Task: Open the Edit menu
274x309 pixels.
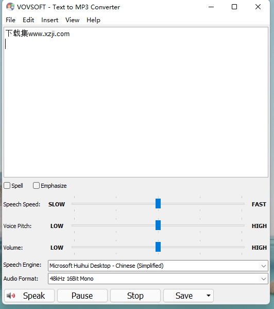Action: click(28, 20)
